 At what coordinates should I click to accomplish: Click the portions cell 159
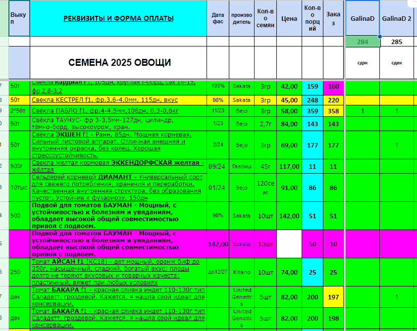313,87
